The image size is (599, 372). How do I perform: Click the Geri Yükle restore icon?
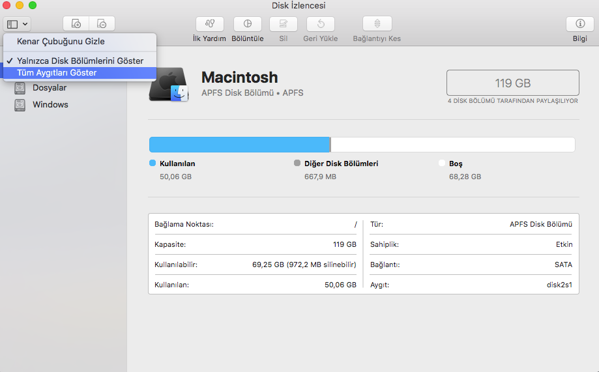click(321, 24)
